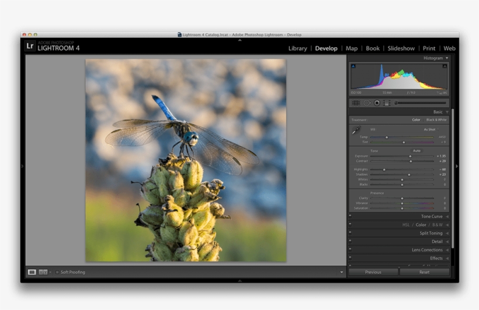The image size is (479, 310).
Task: Click the Highlights slider handle
Action: [384, 170]
